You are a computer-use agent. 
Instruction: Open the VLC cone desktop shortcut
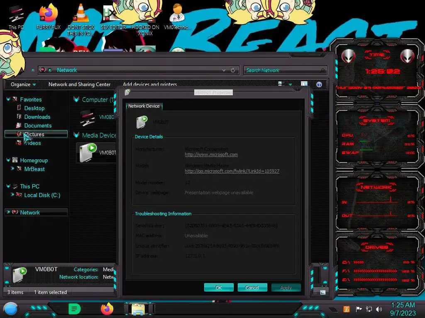tap(81, 19)
